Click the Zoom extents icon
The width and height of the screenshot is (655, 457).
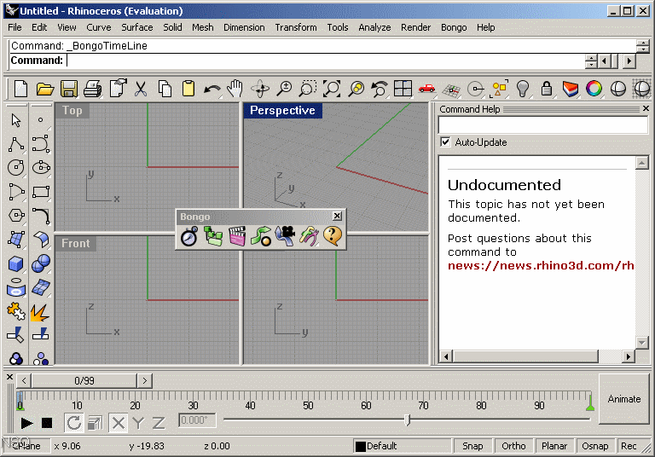coord(332,89)
